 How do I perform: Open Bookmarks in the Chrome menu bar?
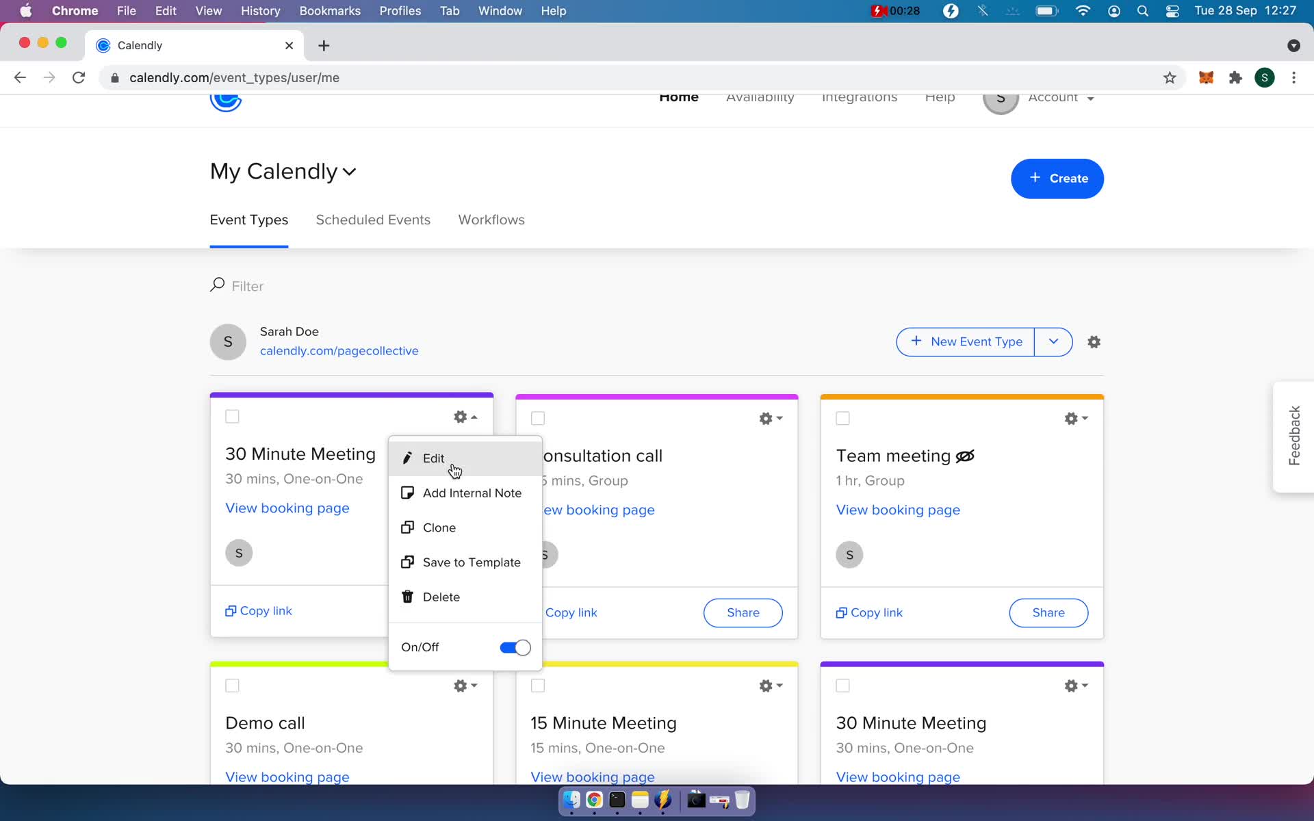pos(330,11)
